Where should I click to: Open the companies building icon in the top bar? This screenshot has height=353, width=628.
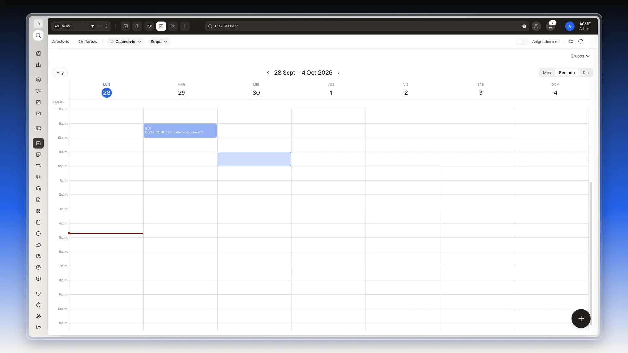(x=137, y=26)
